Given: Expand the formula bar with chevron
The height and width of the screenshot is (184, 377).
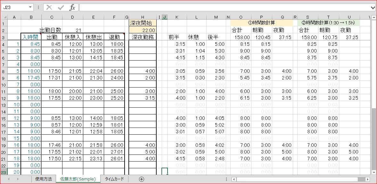Looking at the screenshot, I should click(373, 7).
